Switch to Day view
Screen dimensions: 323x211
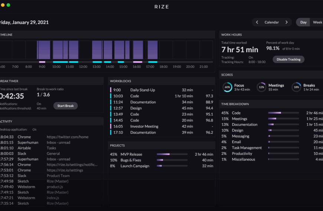coord(303,22)
